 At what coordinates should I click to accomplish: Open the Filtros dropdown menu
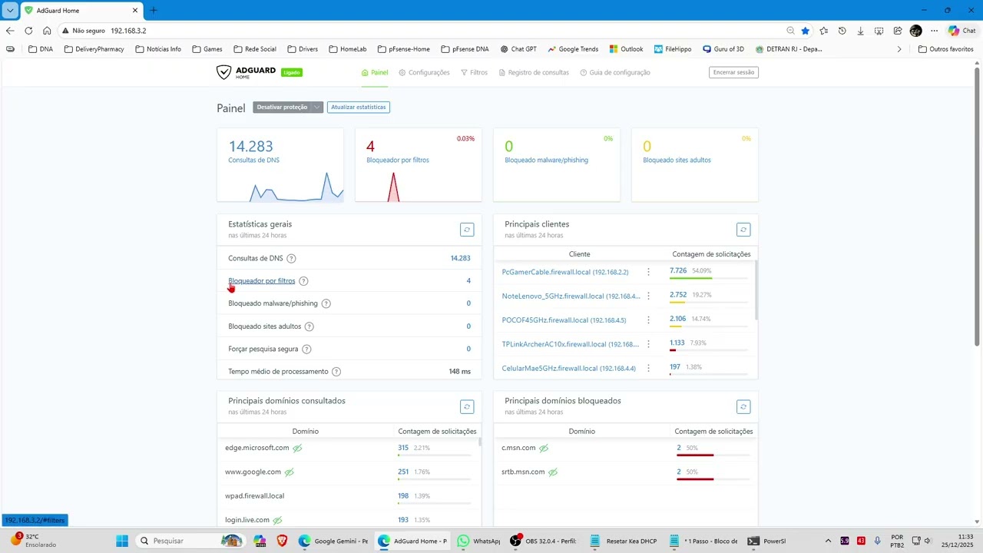pos(474,72)
